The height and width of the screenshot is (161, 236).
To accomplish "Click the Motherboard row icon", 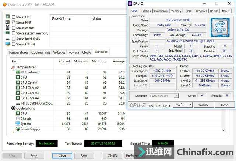I will pyautogui.click(x=18, y=72).
